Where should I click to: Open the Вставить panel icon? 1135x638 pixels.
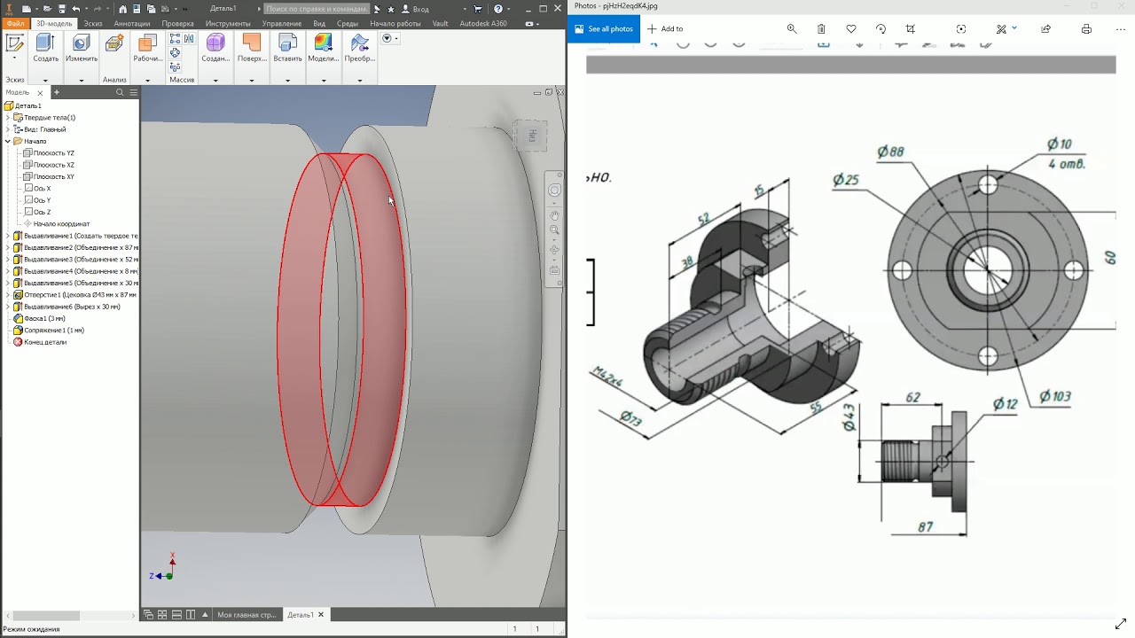(287, 43)
